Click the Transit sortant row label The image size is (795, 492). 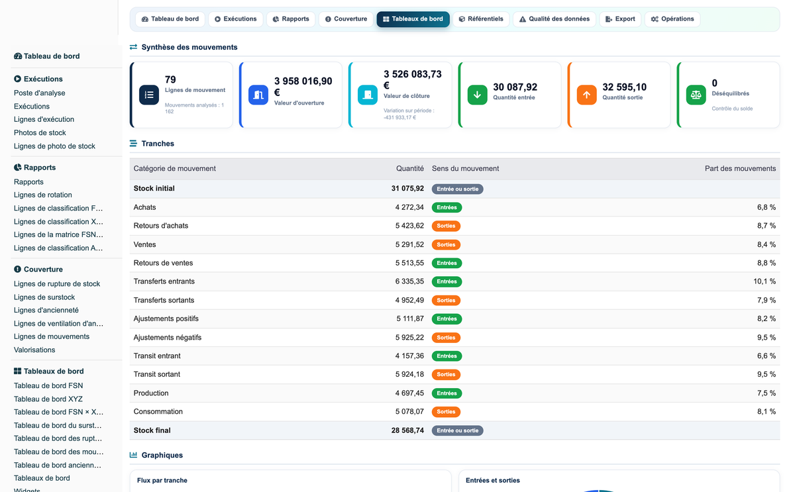(157, 375)
